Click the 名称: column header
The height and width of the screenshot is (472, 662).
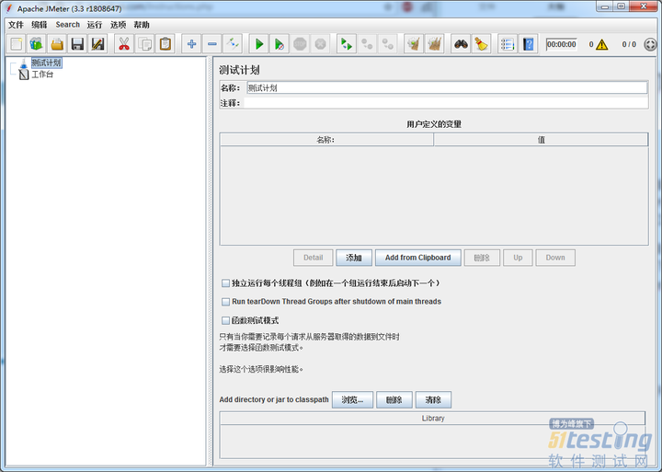coord(326,140)
